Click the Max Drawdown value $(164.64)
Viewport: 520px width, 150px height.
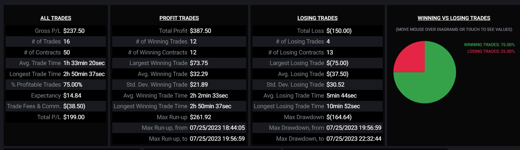click(339, 117)
